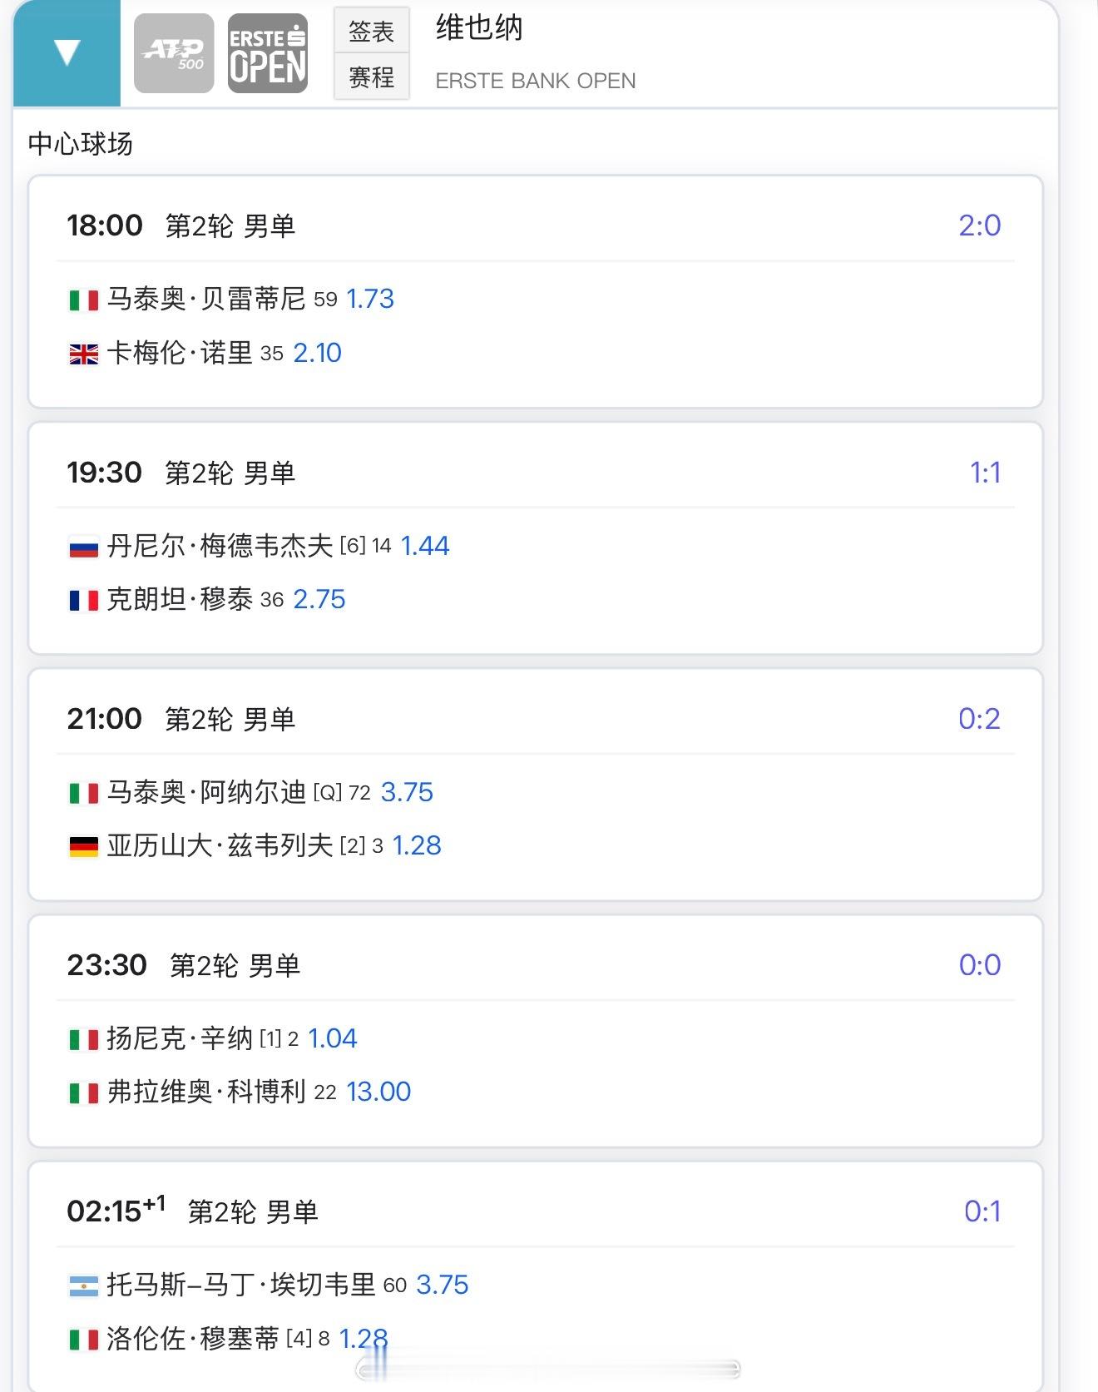This screenshot has width=1098, height=1392.
Task: Click the Argentine flag beside 埃切韦里
Action: (83, 1285)
